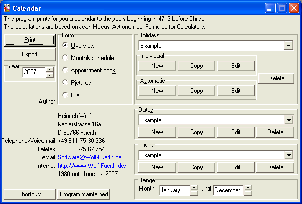Create New Automatic holiday
The width and height of the screenshot is (302, 204).
(x=157, y=91)
